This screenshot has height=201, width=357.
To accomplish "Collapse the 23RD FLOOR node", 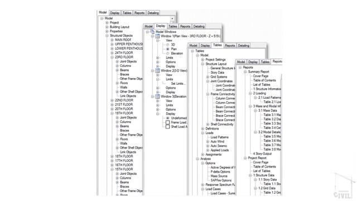I will coord(112,57).
